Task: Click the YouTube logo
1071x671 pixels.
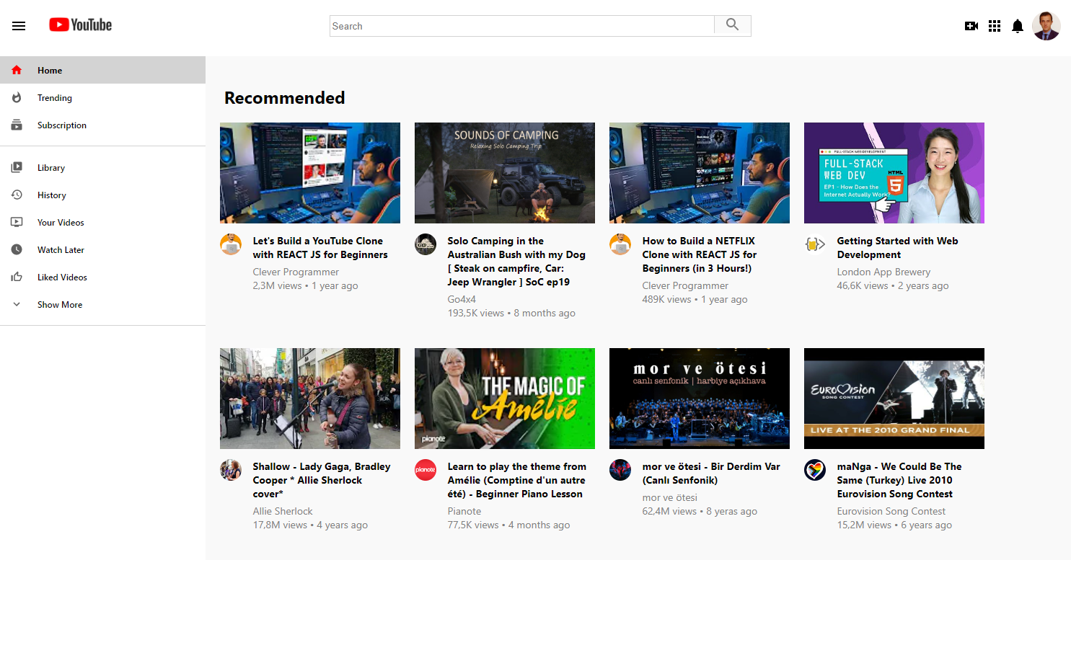Action: [x=81, y=25]
